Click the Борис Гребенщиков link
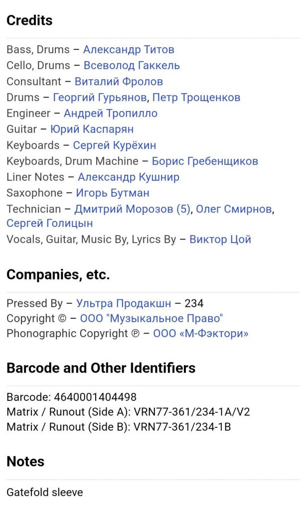The height and width of the screenshot is (510, 306). point(205,161)
